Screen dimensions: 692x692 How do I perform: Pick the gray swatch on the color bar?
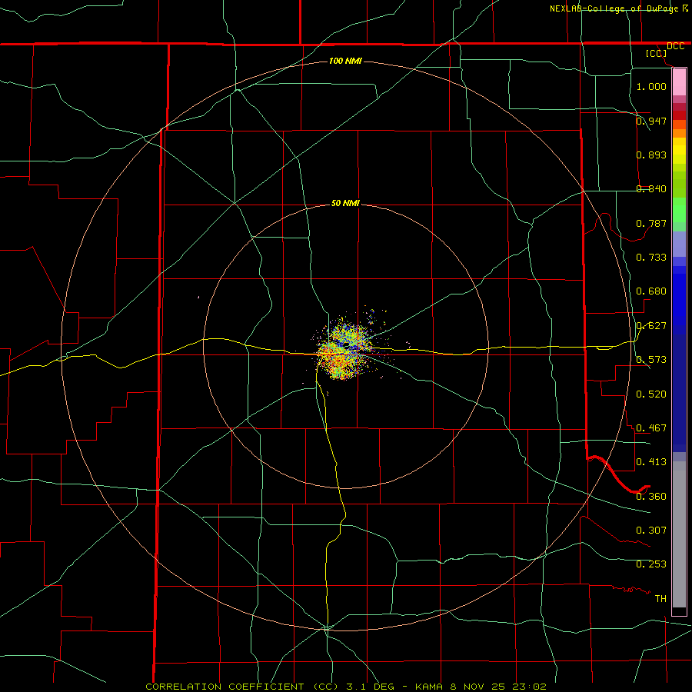pos(679,538)
